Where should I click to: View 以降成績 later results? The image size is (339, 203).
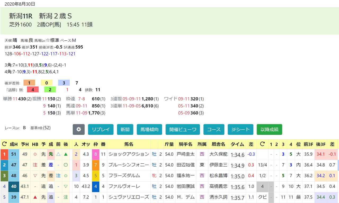pos(269,130)
